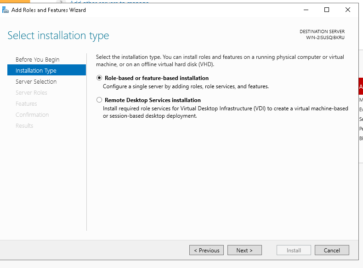
Task: Click the destination server name WIN-2ISUSQIBKRU
Action: click(325, 38)
